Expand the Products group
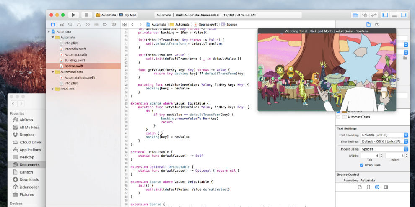 click(x=53, y=89)
